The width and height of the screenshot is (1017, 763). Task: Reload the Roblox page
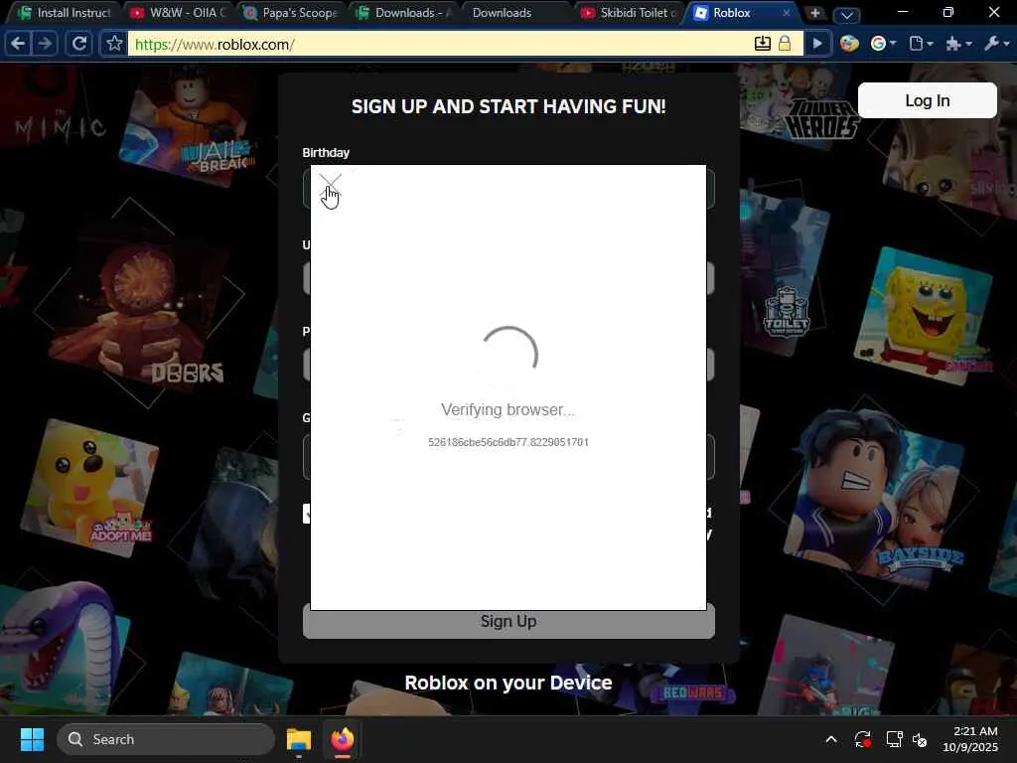coord(78,44)
